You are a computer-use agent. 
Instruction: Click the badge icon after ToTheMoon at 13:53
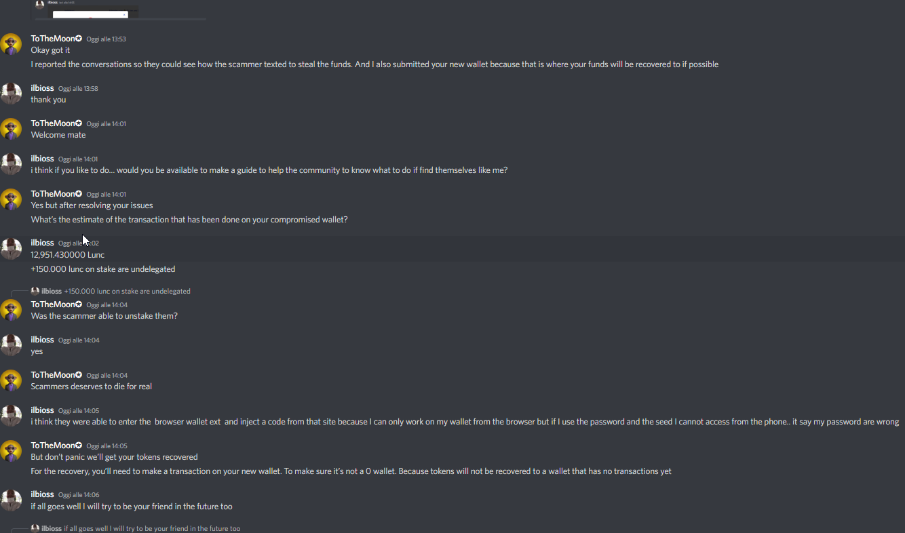pyautogui.click(x=79, y=39)
